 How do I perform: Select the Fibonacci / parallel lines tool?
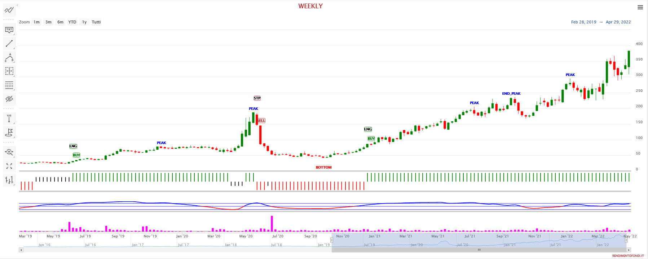click(9, 85)
